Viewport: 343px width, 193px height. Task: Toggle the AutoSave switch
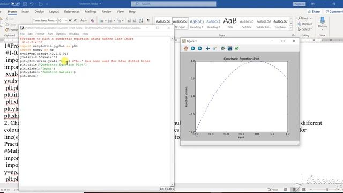[16, 4]
